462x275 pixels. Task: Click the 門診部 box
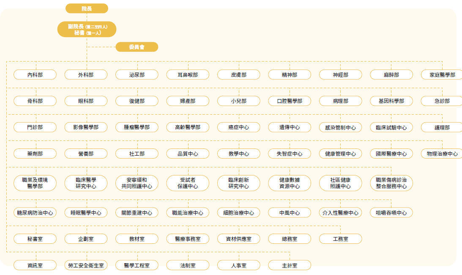pos(35,127)
